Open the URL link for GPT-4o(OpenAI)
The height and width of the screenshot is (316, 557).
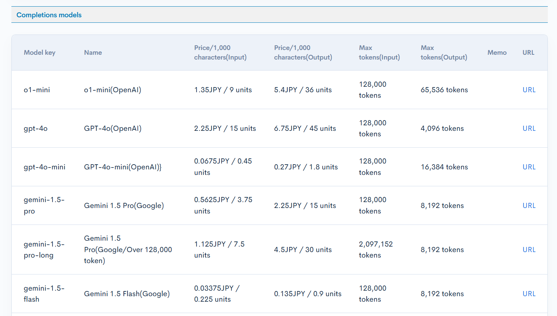[x=529, y=128]
